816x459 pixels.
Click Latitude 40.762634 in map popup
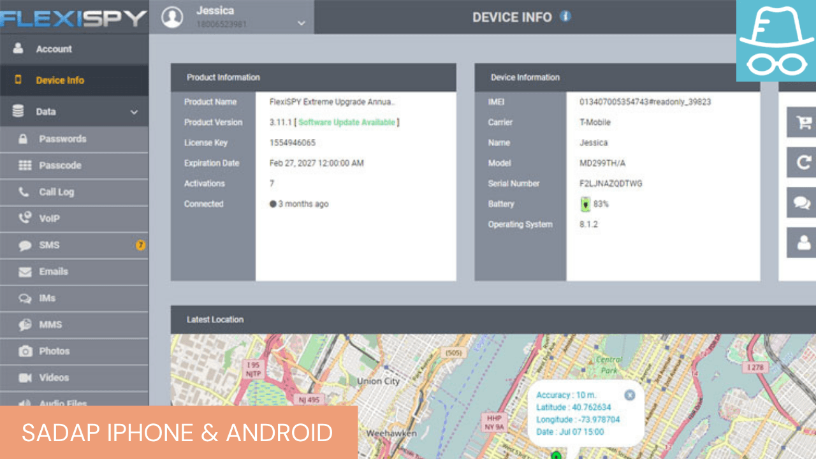(x=574, y=407)
